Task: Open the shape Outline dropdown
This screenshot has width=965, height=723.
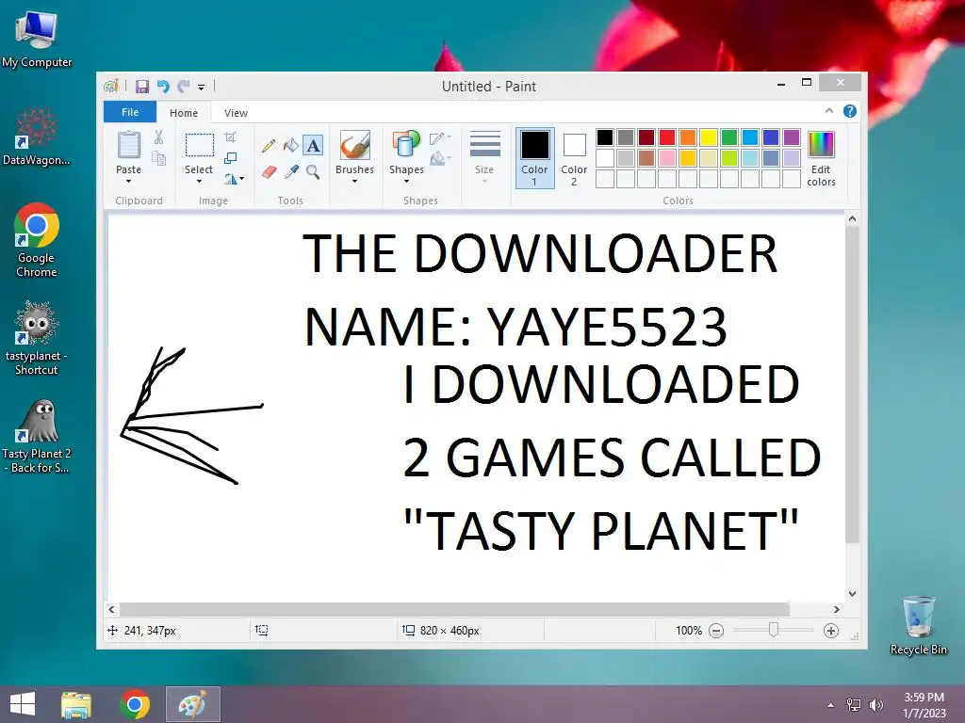Action: point(441,138)
